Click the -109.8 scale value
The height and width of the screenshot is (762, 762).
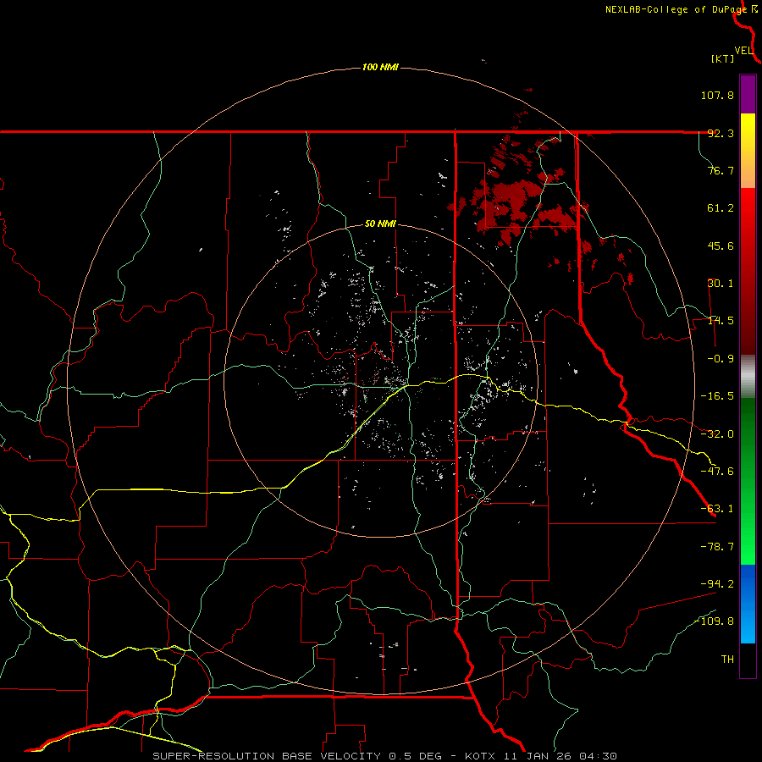tap(714, 621)
